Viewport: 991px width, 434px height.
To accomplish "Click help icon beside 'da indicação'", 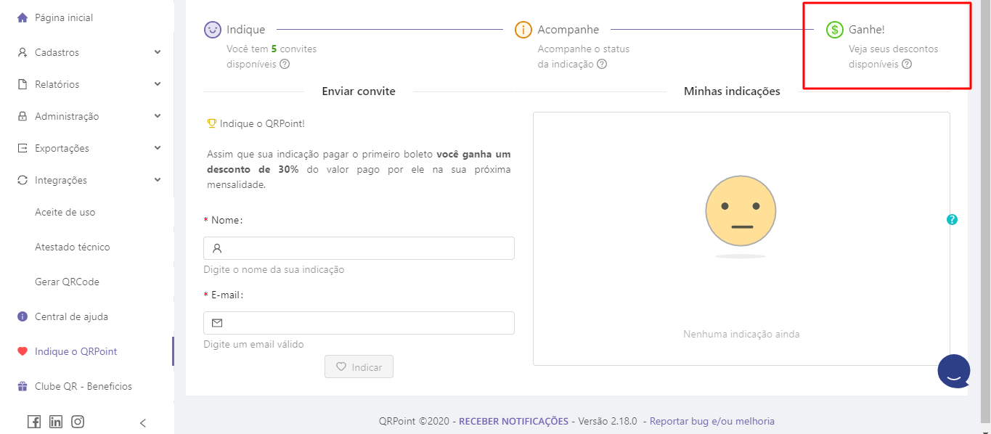I will pos(601,64).
